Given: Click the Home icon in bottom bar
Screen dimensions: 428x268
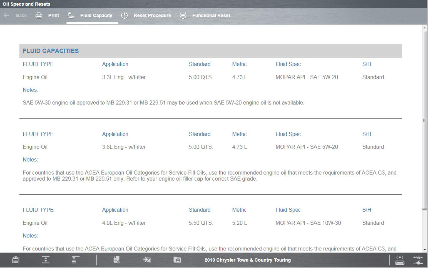Looking at the screenshot, I should 16,260.
